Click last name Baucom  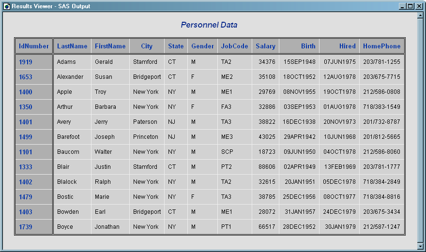[68, 152]
